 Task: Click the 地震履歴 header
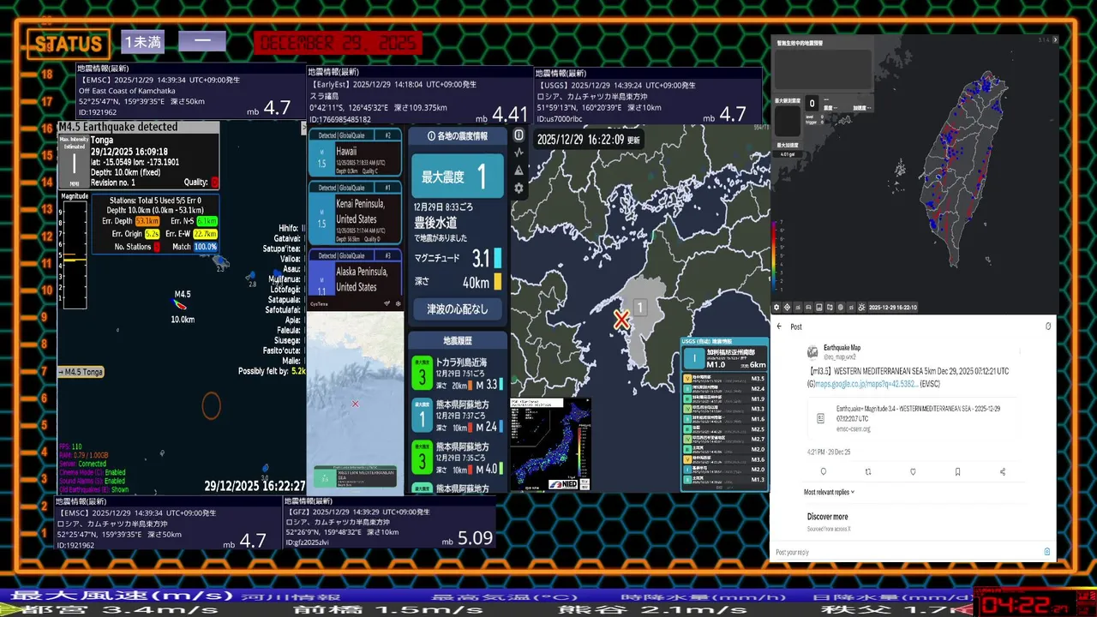[458, 340]
